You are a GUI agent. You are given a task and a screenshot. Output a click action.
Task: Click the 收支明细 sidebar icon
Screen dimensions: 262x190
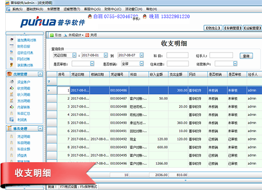tap(12, 88)
